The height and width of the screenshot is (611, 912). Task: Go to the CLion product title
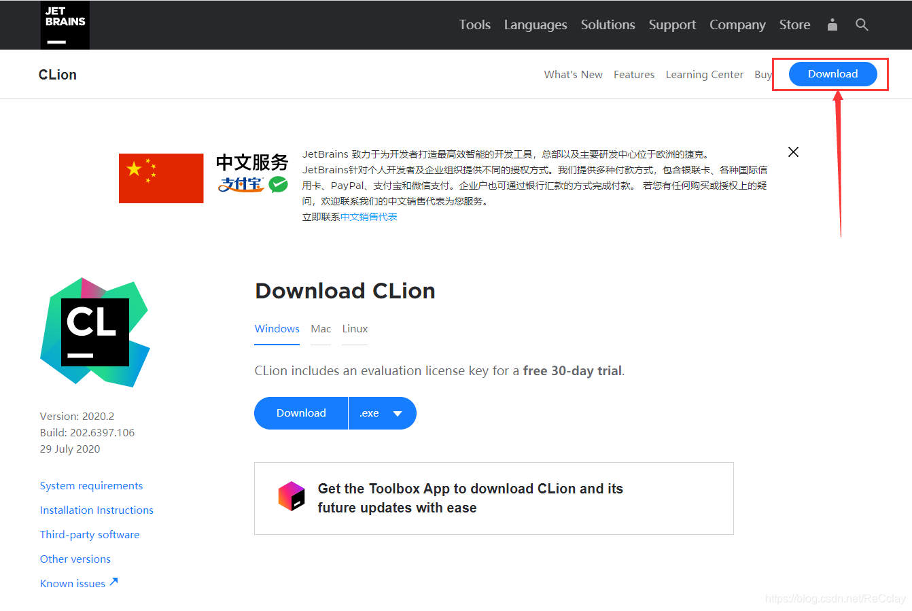pos(58,75)
